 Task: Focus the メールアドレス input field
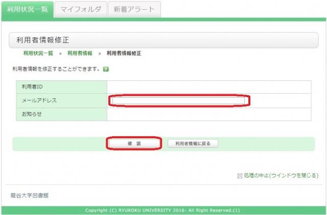coord(179,101)
